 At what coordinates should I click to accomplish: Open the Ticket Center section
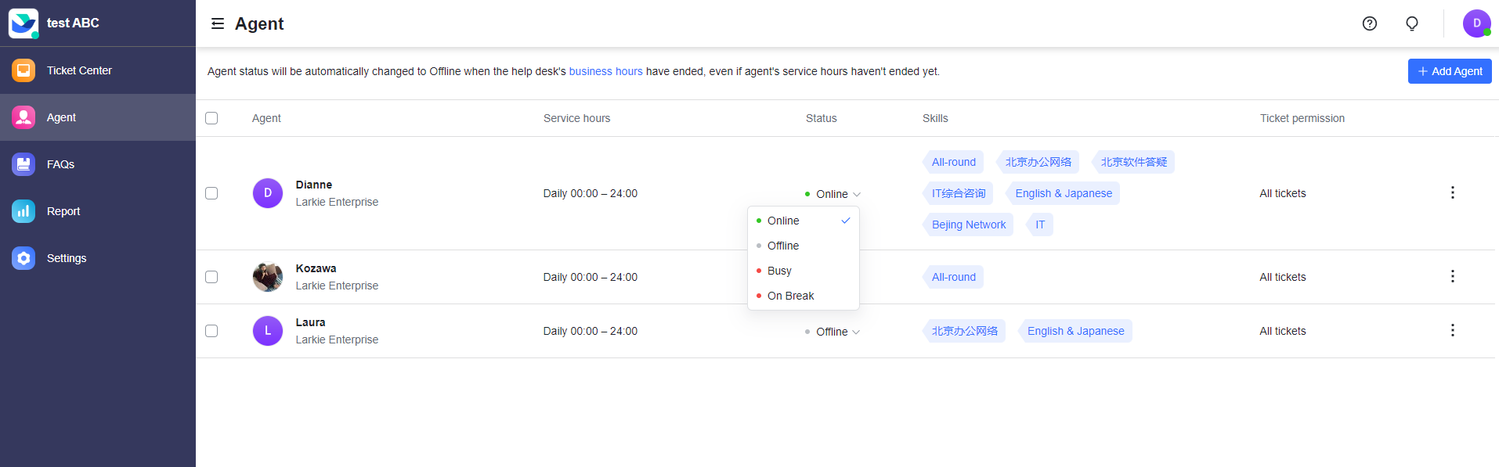click(79, 70)
